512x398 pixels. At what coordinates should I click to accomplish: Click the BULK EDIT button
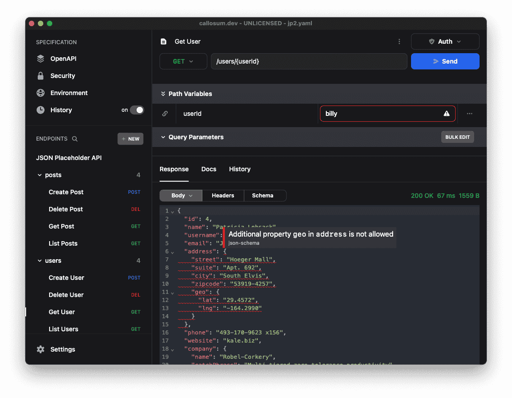[457, 137]
